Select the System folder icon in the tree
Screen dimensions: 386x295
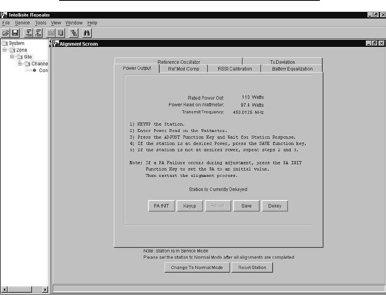coord(5,43)
